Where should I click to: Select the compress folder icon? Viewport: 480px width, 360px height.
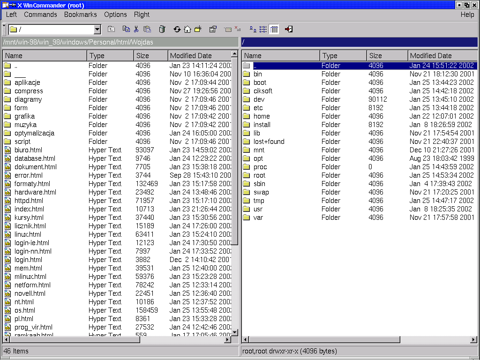[7, 91]
